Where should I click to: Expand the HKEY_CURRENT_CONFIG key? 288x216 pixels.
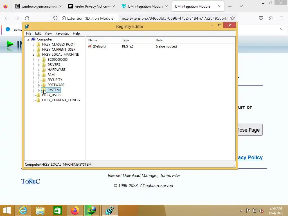(x=33, y=100)
